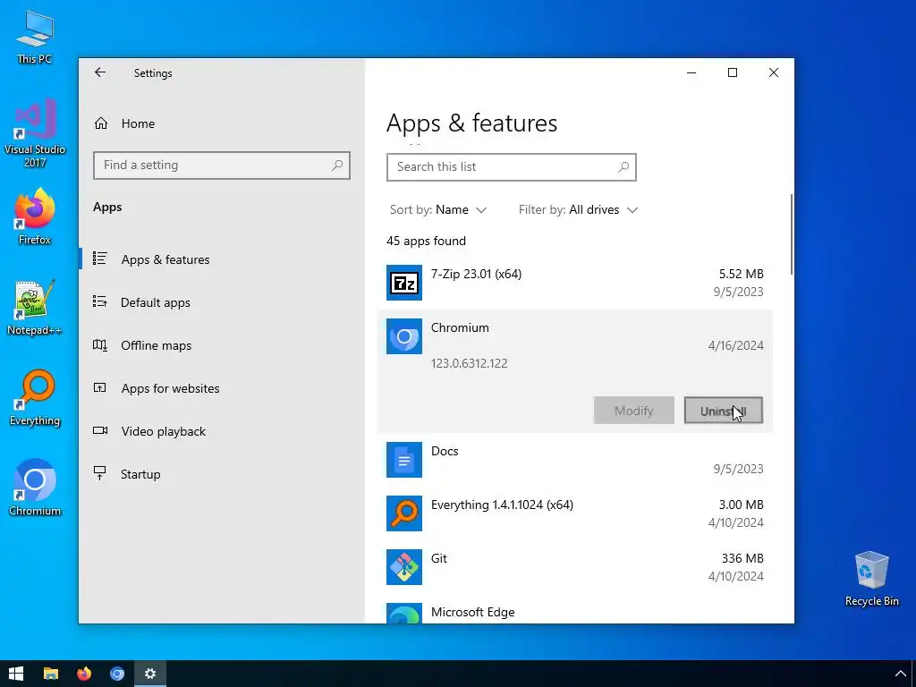Click the 45 apps found label
This screenshot has width=916, height=687.
(x=426, y=241)
